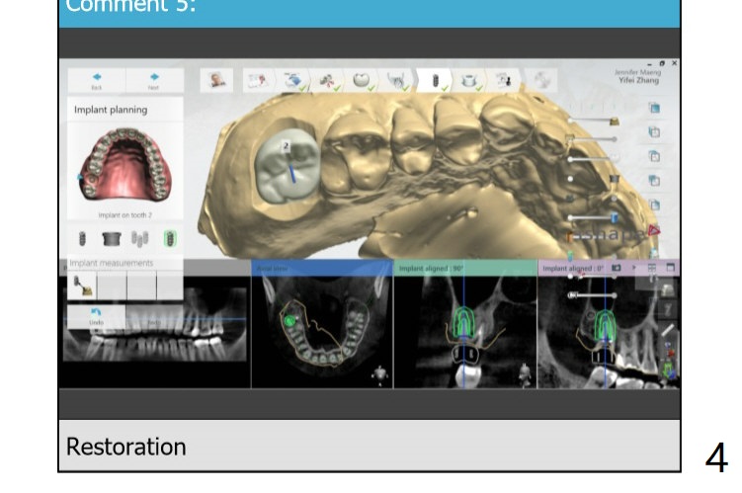Screen dimensions: 742x493
Task: Toggle the second cube view icon
Action: (x=654, y=132)
